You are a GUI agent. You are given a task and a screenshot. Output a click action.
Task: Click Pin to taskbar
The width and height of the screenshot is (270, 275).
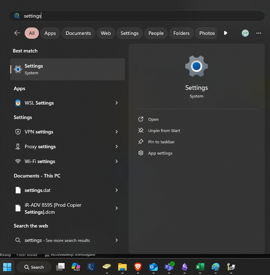(161, 142)
